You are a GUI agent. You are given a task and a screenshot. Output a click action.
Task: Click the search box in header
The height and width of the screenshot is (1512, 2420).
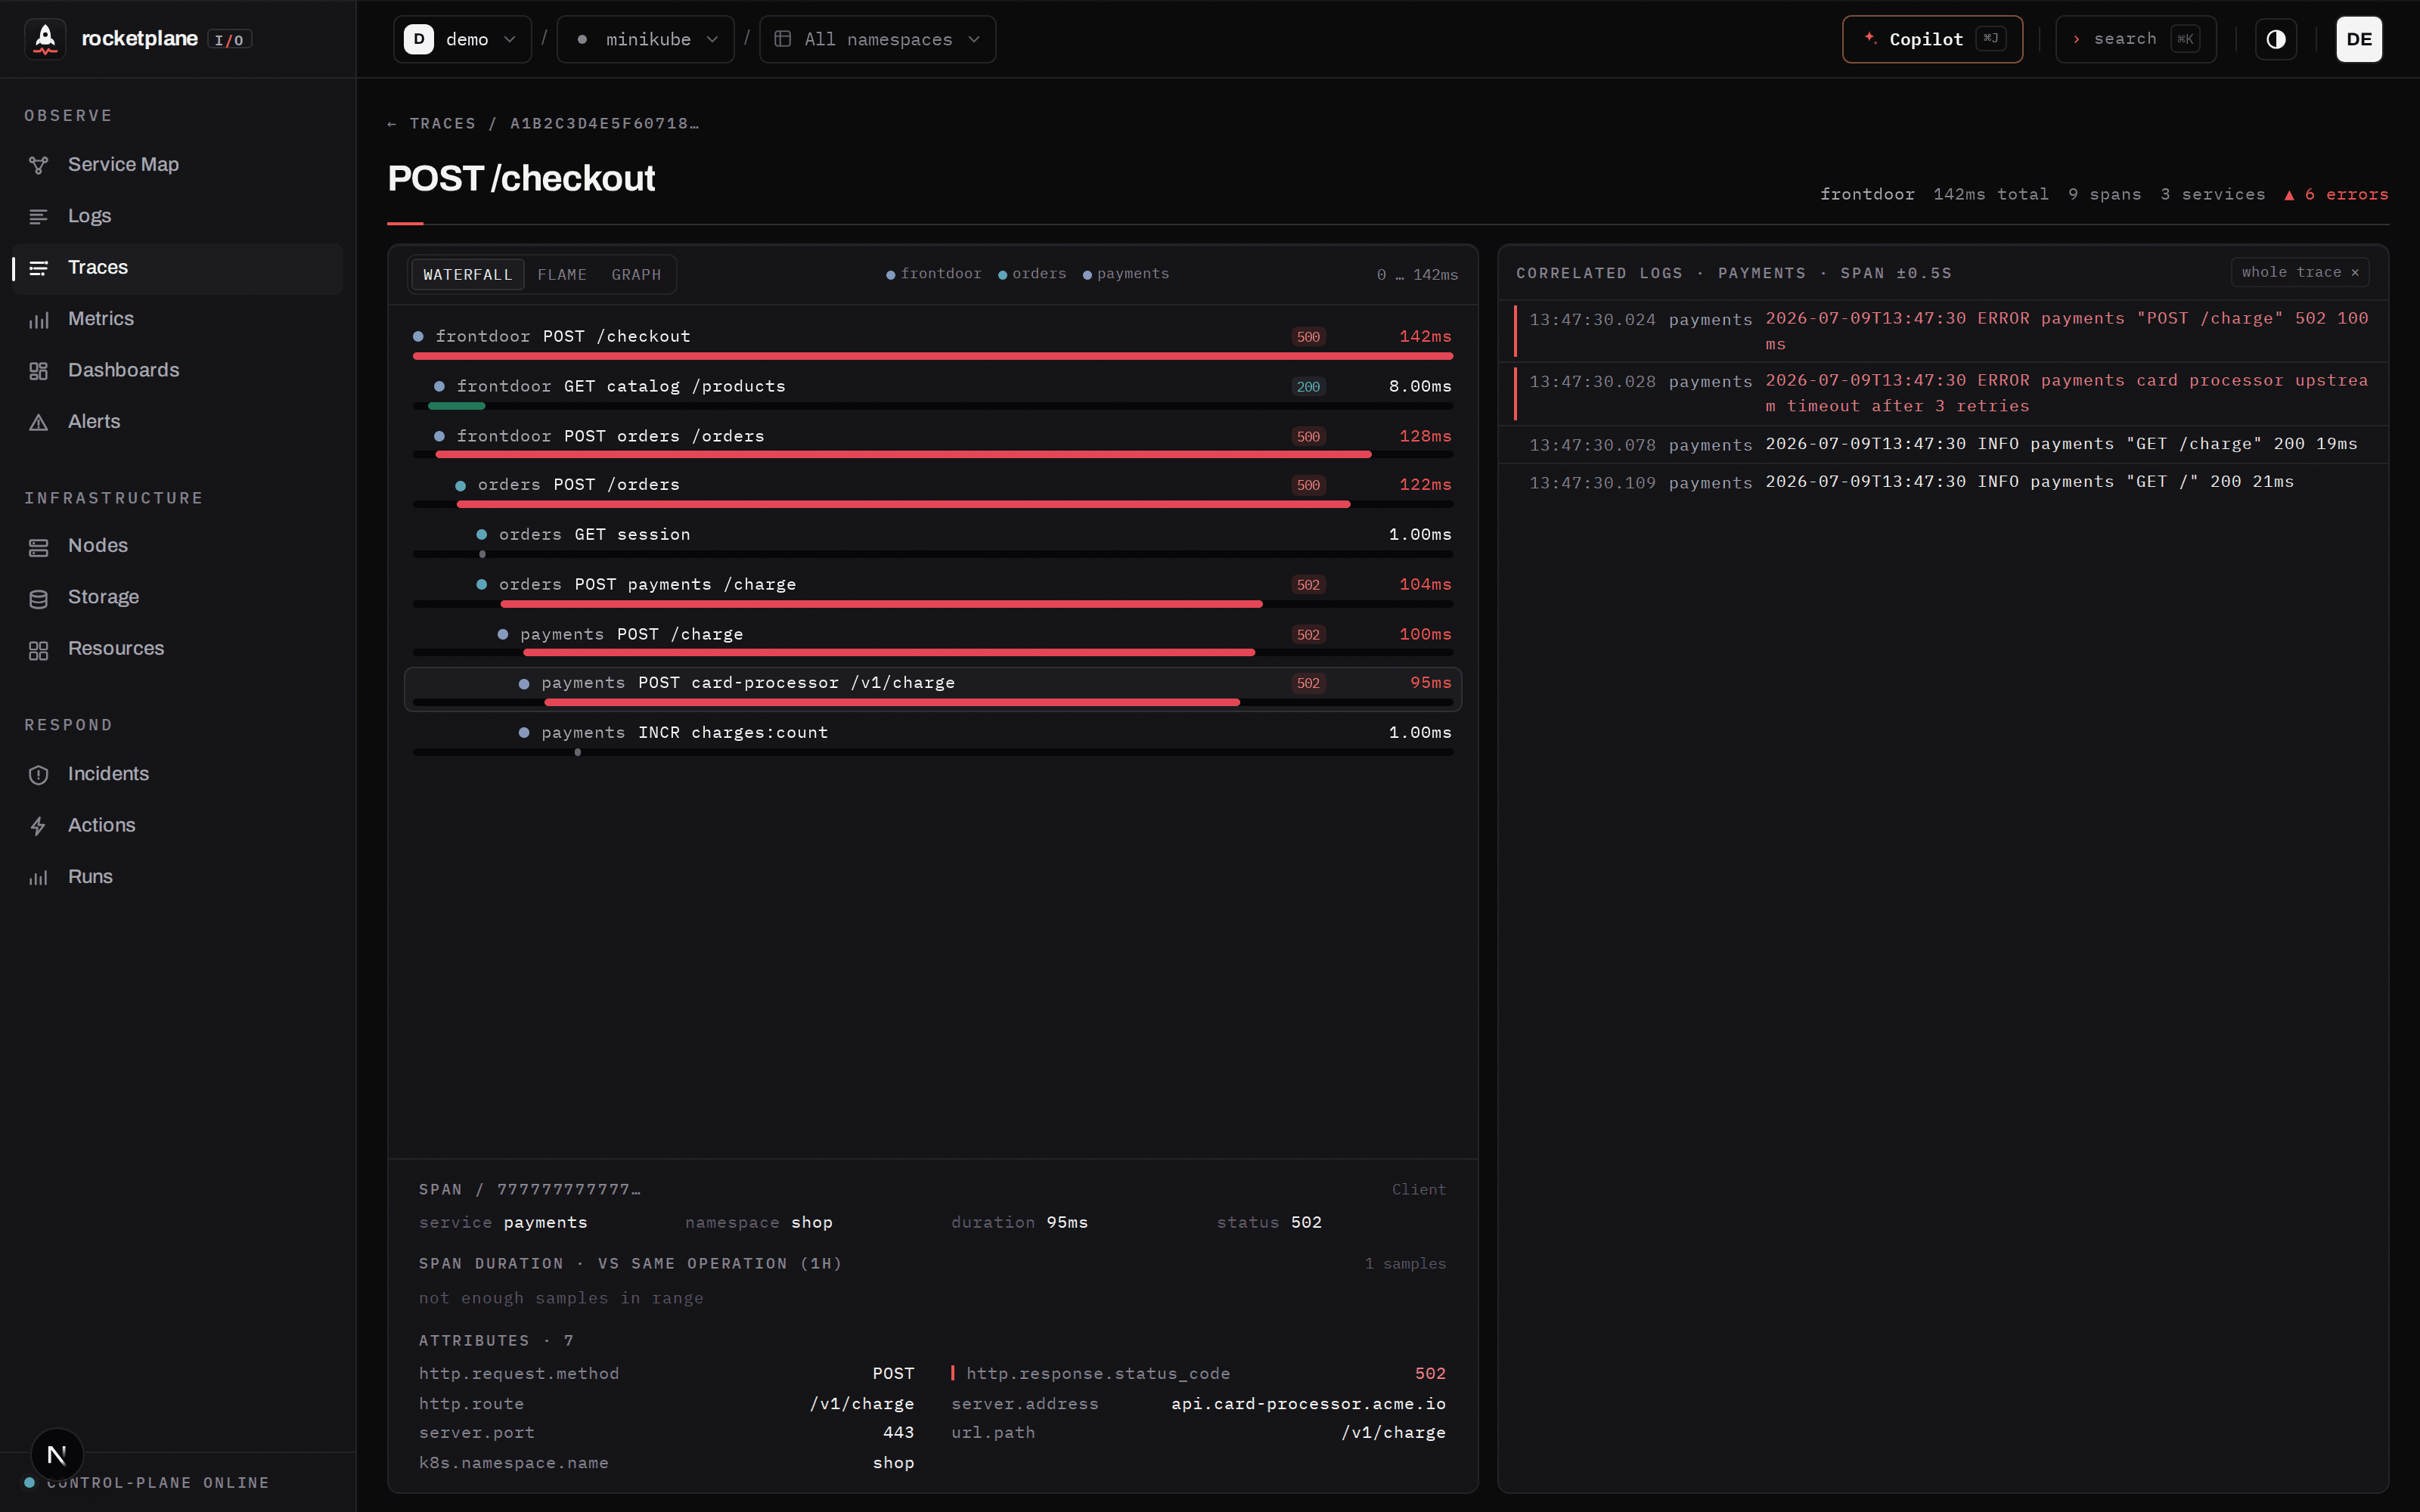pos(2135,39)
